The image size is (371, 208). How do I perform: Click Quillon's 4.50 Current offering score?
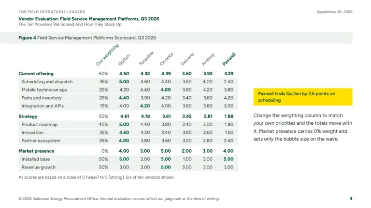[124, 74]
